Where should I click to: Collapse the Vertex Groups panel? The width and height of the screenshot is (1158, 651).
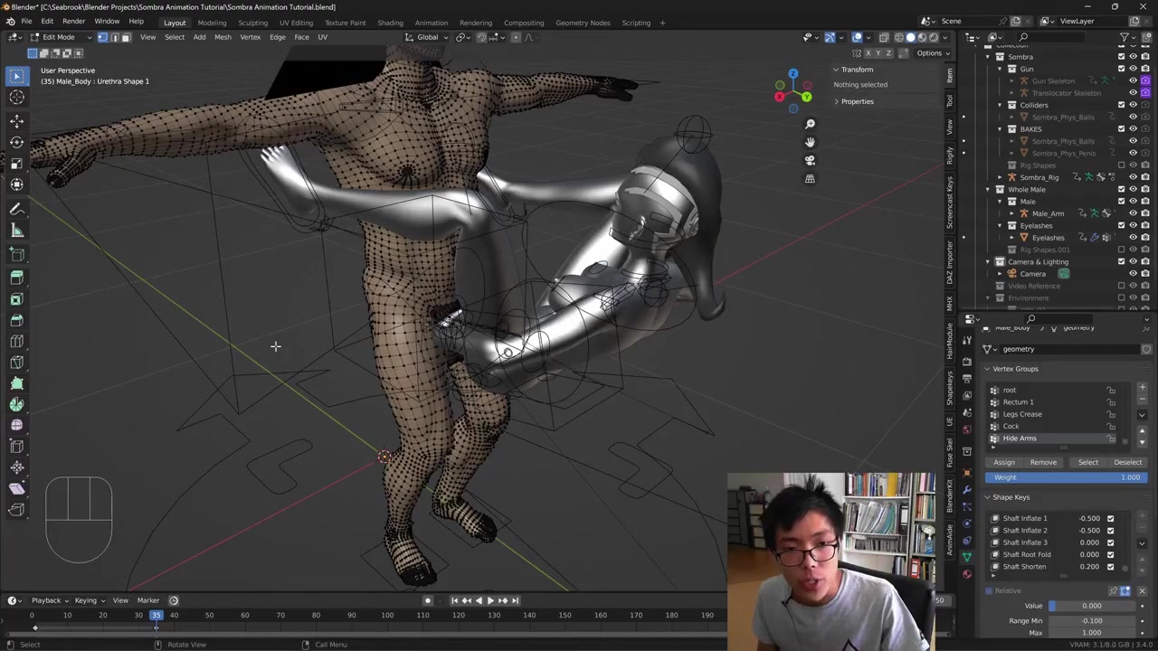(x=1015, y=369)
